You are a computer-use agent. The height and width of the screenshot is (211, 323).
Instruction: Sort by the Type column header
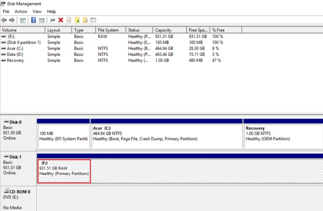coord(84,30)
